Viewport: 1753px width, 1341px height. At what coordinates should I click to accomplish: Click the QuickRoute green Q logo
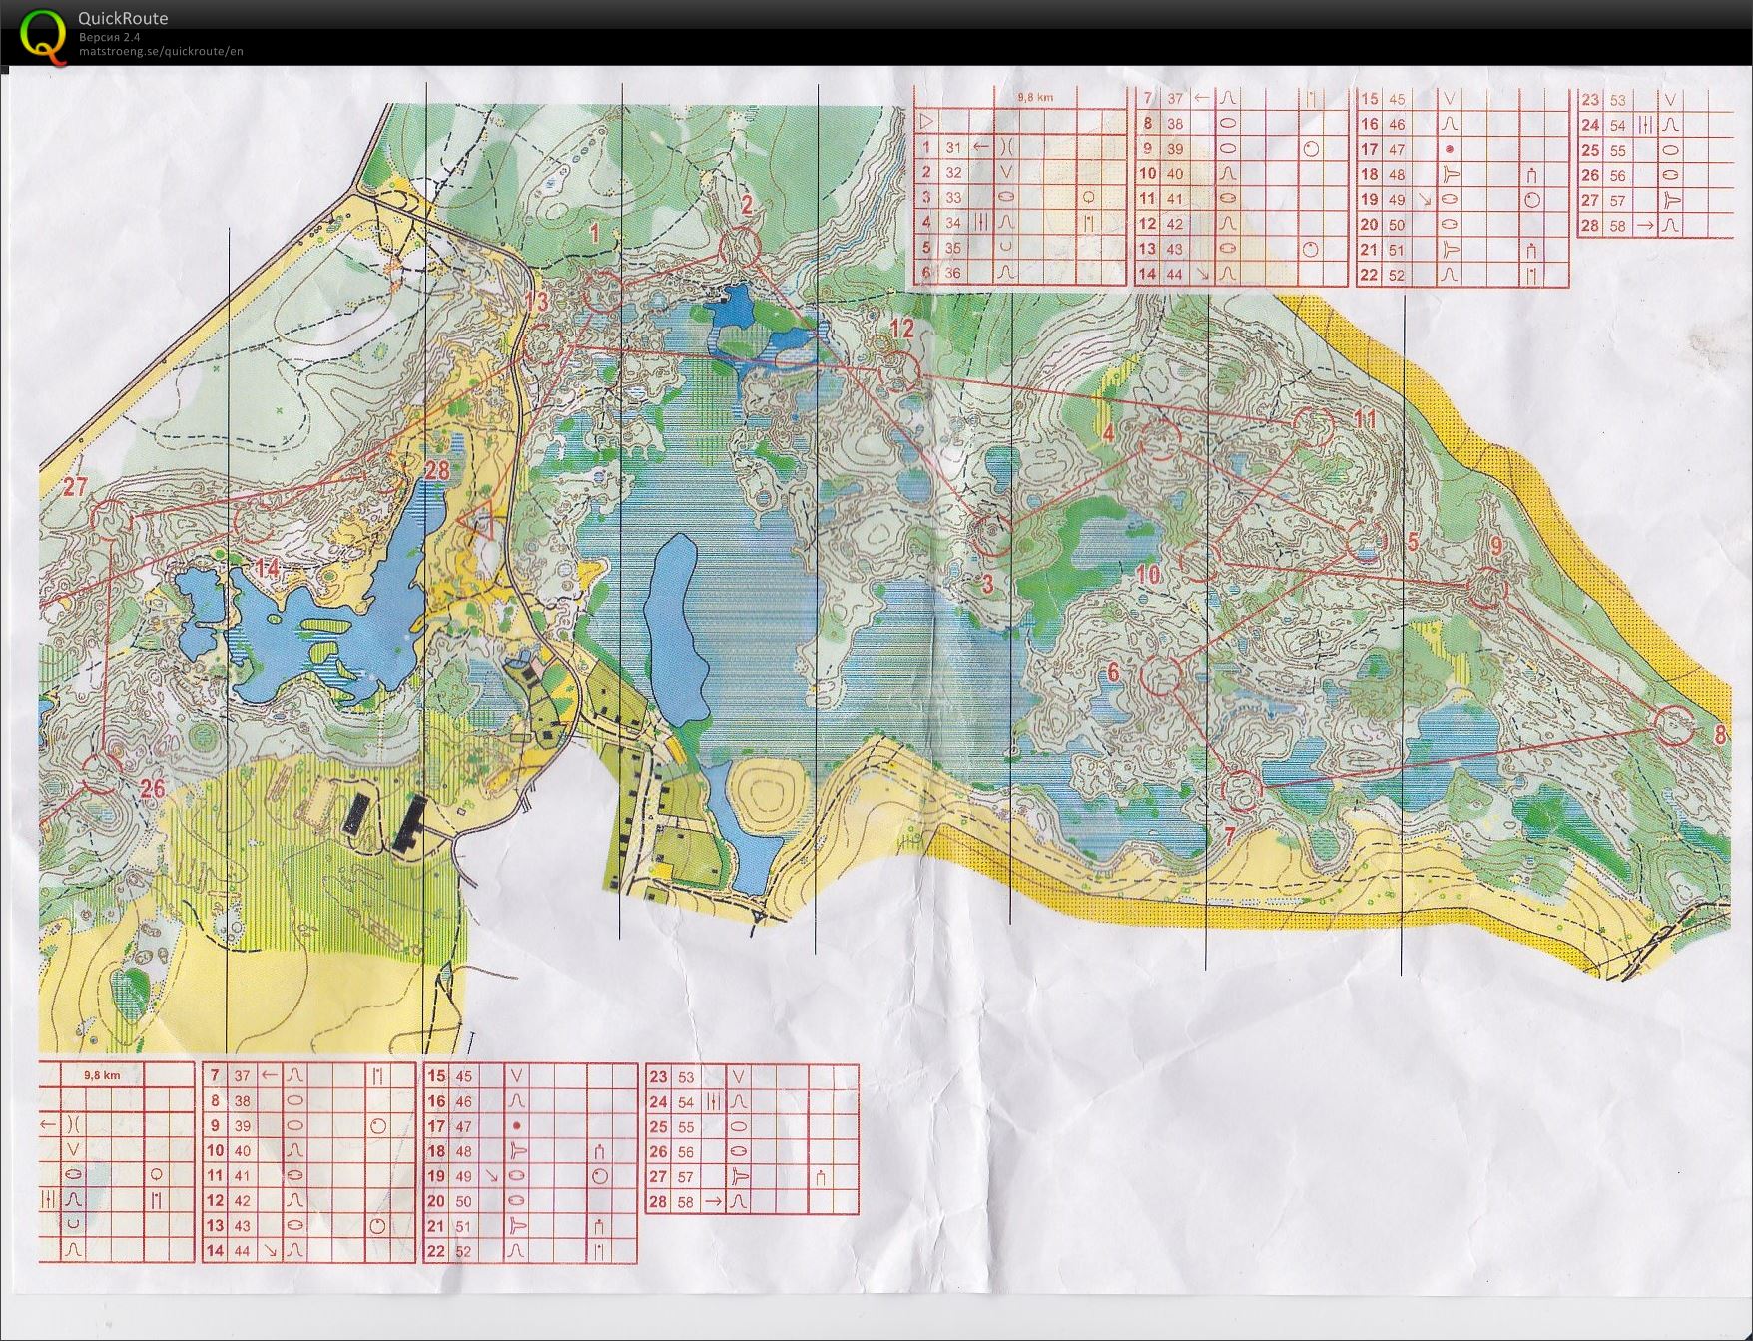pos(44,38)
